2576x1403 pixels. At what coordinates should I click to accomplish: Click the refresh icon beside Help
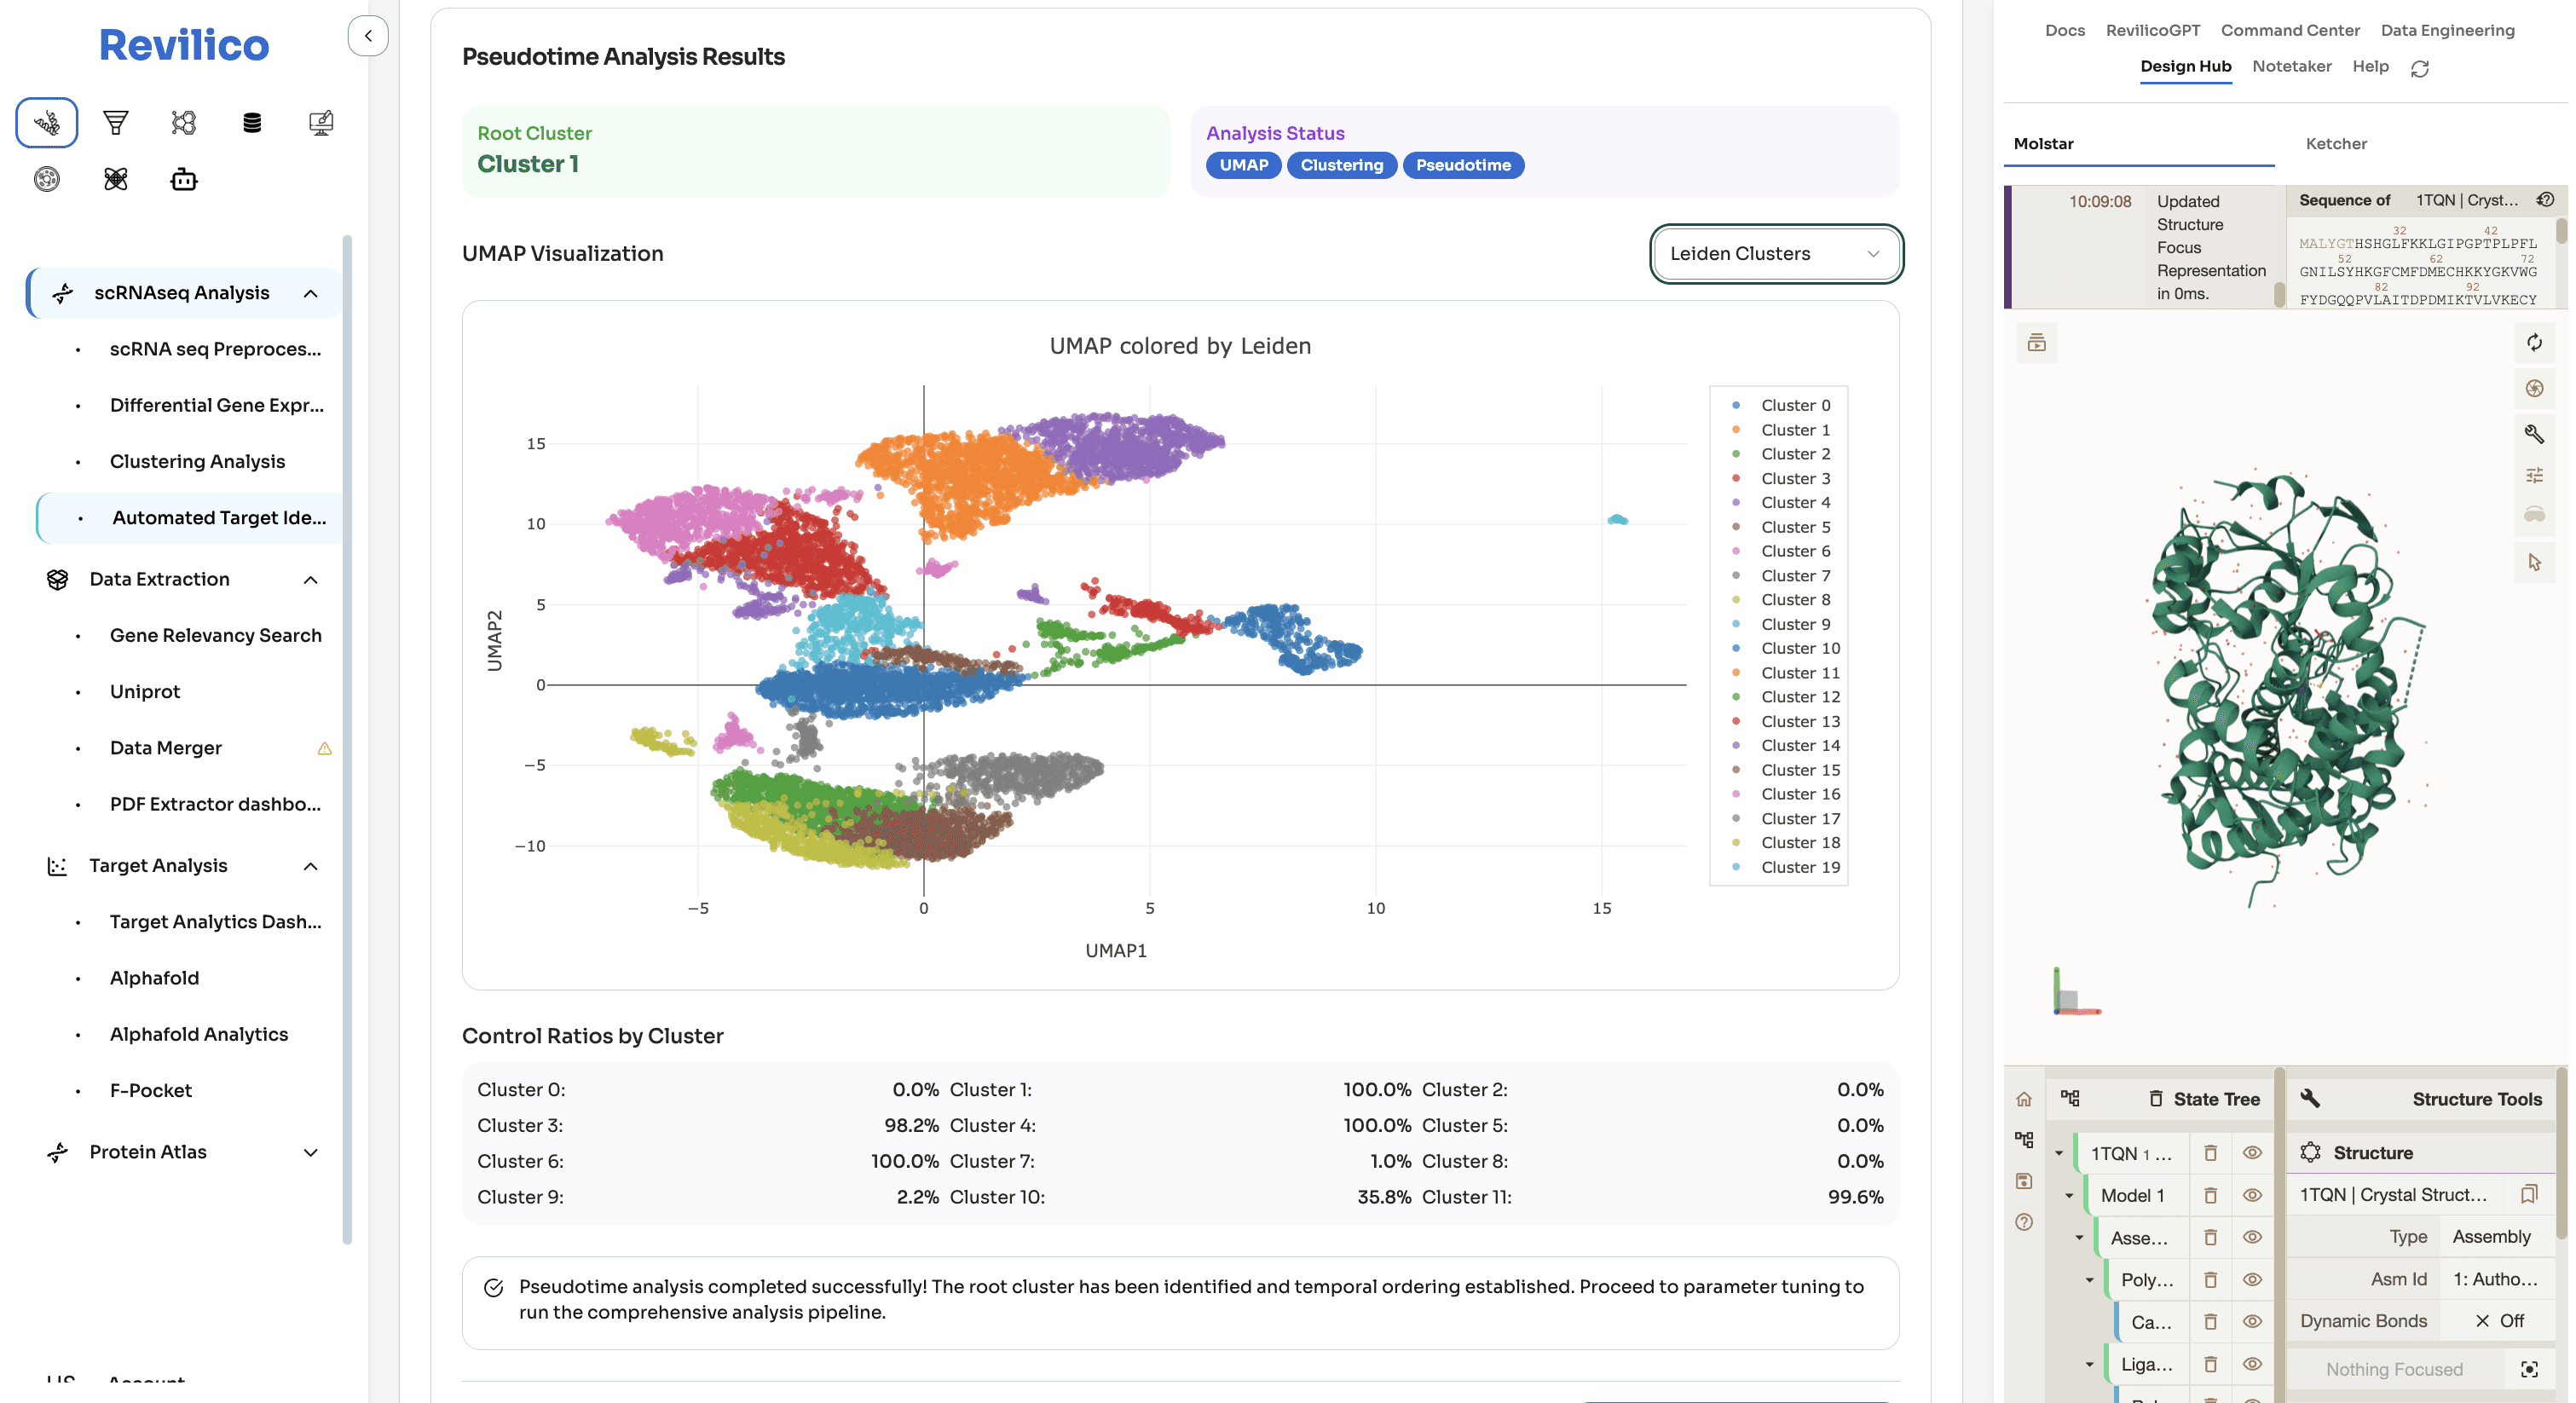coord(2420,68)
